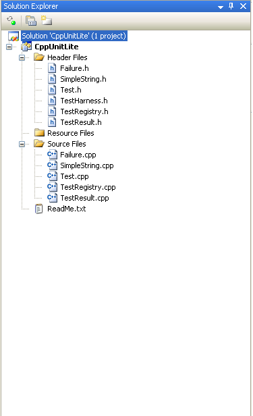The width and height of the screenshot is (253, 416).
Task: Click the header icon of TestResult.h
Action: point(52,122)
